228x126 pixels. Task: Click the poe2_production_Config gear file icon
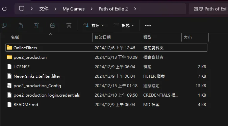click(x=9, y=86)
